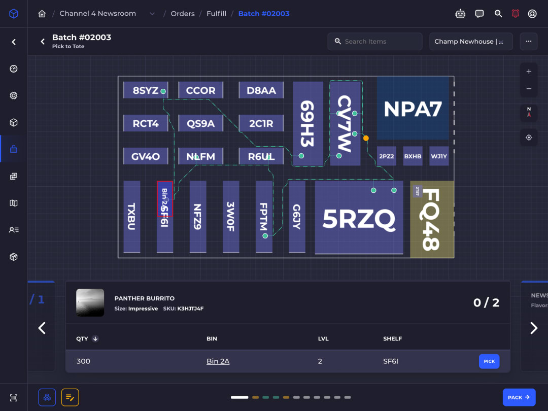Reset map orientation with north compass
This screenshot has width=548, height=411.
(x=529, y=112)
